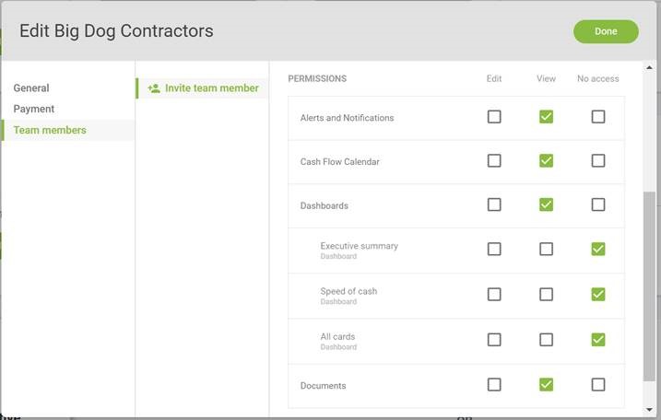Uncheck View for Cash Flow Calendar
The width and height of the screenshot is (661, 420).
click(x=546, y=161)
